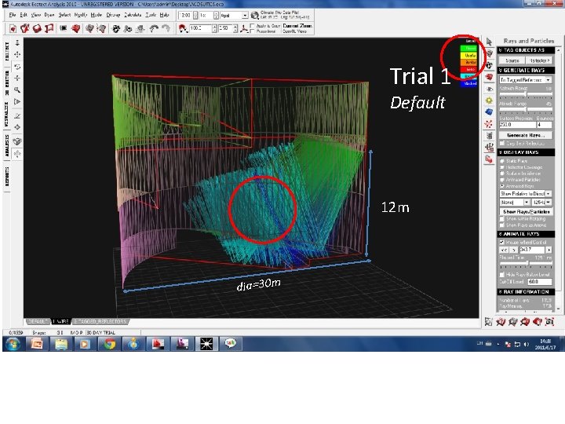Click the gears settings toolbar icon
The height and width of the screenshot is (424, 565).
coord(116,28)
